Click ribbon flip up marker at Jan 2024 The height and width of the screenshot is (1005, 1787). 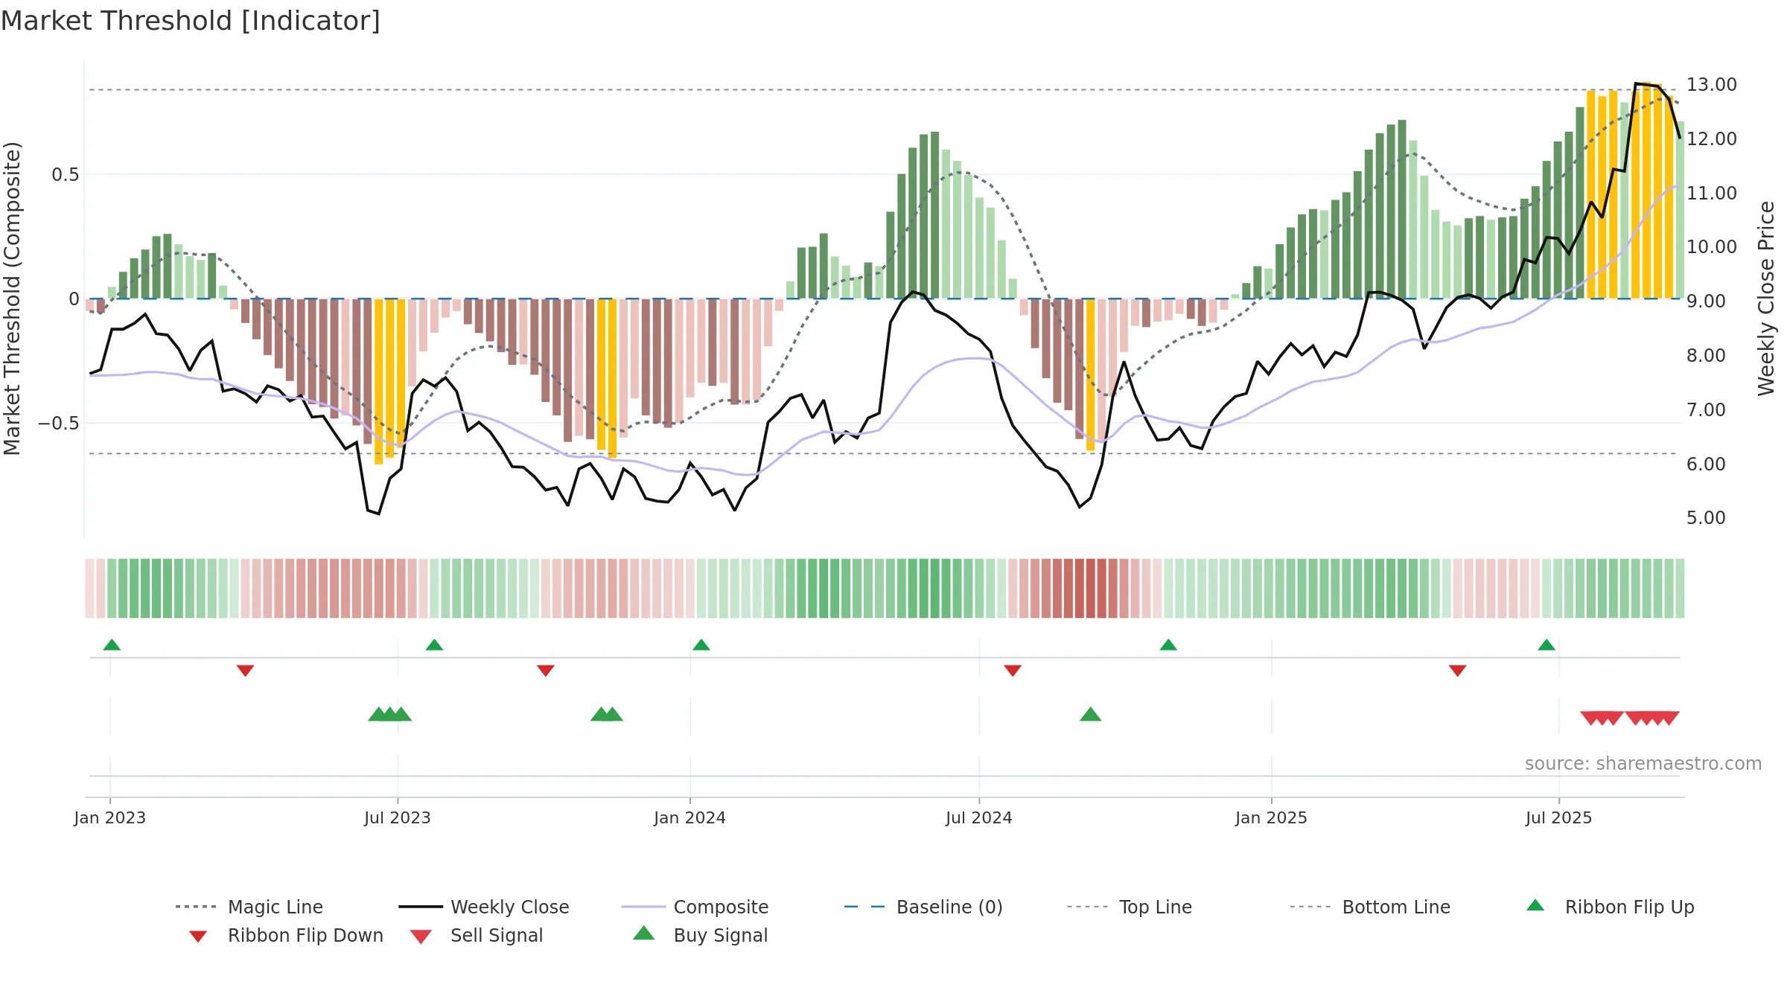pyautogui.click(x=701, y=645)
